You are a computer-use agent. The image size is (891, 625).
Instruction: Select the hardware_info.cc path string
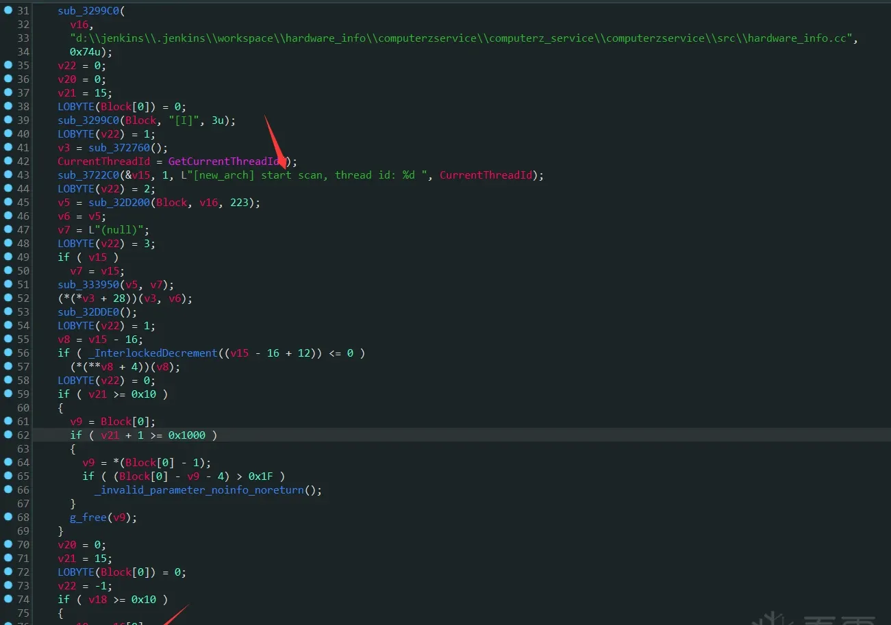click(x=461, y=38)
